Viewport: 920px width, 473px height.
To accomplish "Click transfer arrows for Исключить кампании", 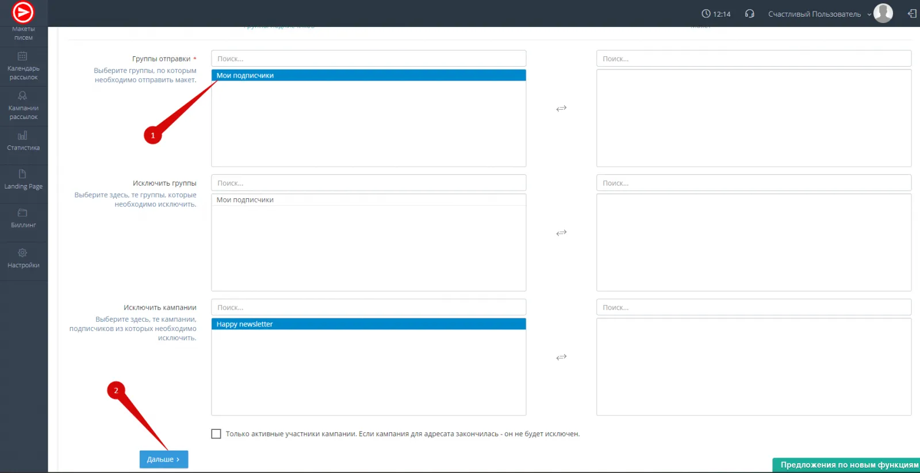I will click(561, 357).
